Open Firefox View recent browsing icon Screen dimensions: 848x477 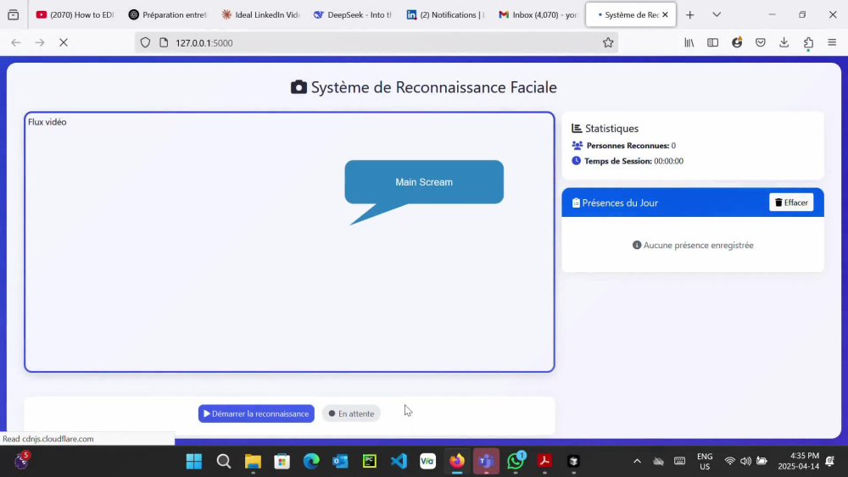click(14, 14)
